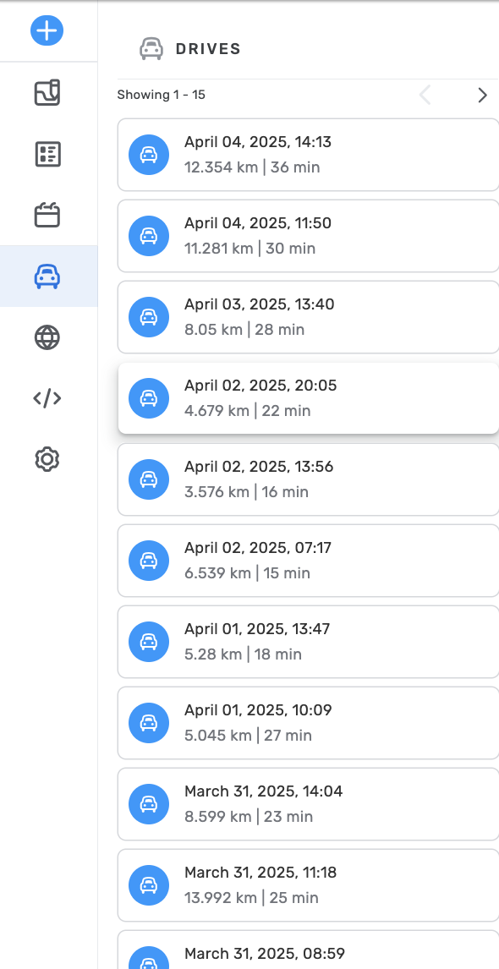Open the globe sidebar icon
This screenshot has width=499, height=969.
click(x=47, y=337)
